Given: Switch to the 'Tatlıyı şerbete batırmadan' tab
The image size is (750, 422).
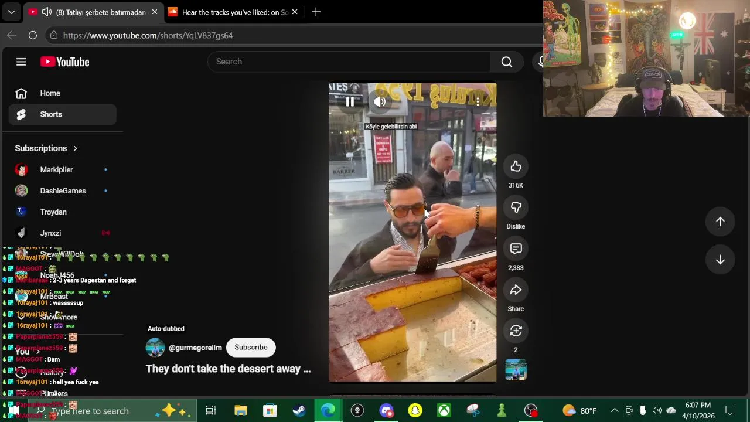Looking at the screenshot, I should coord(93,12).
